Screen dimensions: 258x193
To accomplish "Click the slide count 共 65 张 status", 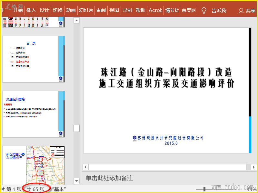I will point(35,189).
